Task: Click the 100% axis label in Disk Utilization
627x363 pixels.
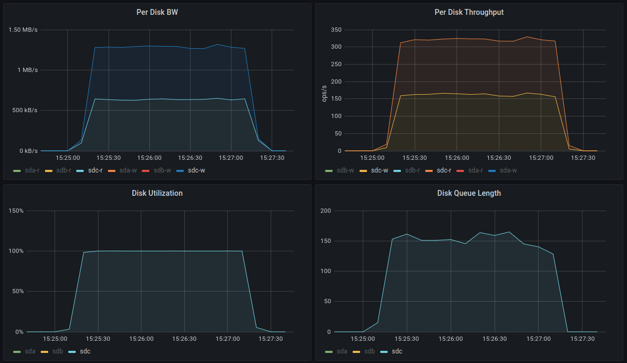Action: (x=16, y=251)
